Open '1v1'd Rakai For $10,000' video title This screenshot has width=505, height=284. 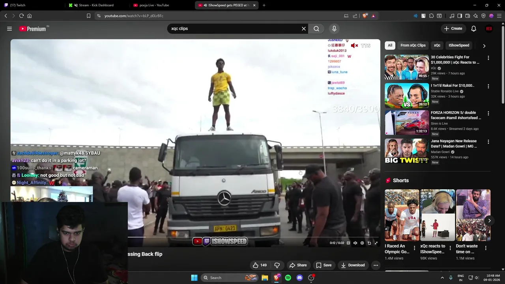(x=453, y=85)
